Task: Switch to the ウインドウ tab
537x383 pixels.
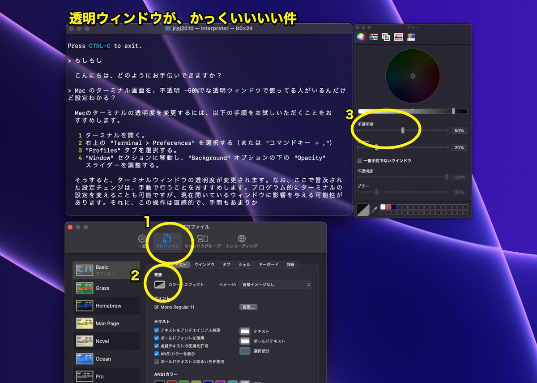Action: click(x=205, y=264)
